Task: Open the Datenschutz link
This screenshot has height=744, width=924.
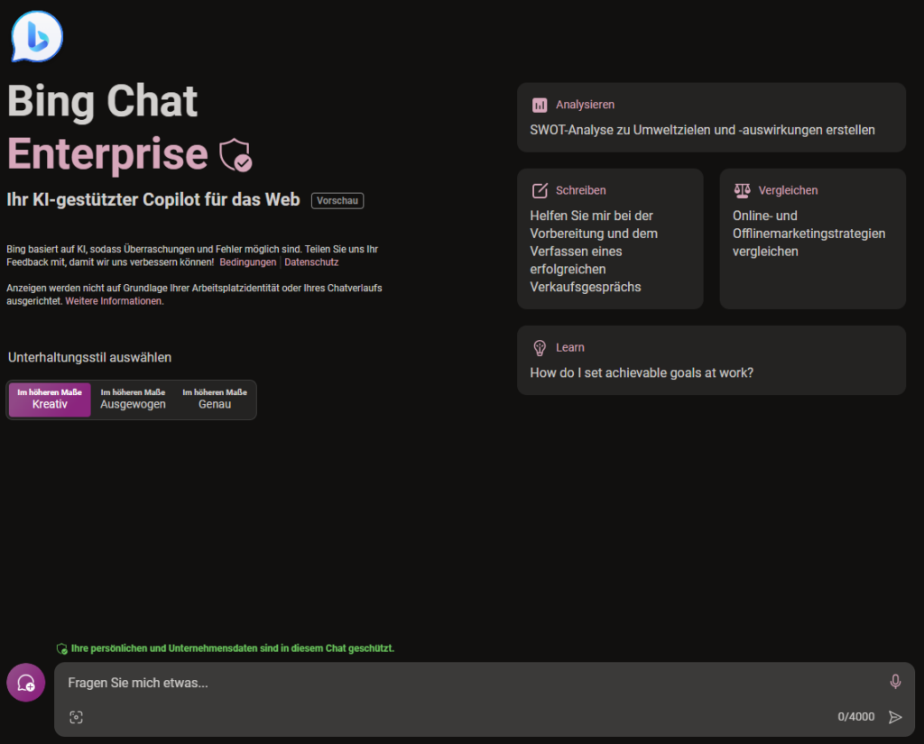Action: (x=311, y=262)
